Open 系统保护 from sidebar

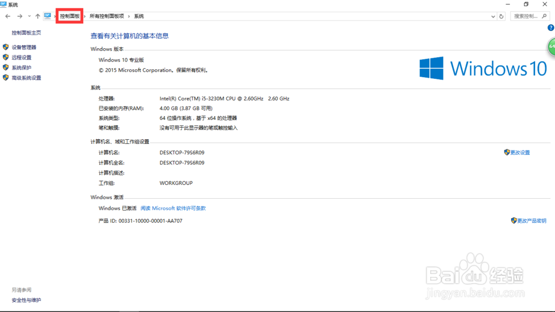pos(21,68)
